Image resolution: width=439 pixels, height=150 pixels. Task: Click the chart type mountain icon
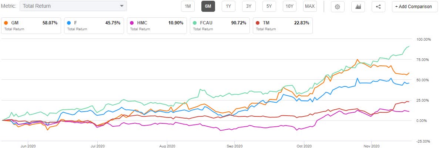pos(358,7)
